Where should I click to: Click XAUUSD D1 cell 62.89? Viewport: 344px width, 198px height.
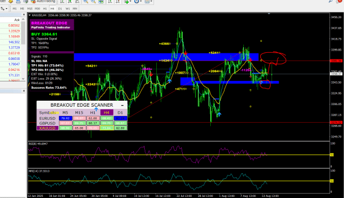click(x=120, y=128)
